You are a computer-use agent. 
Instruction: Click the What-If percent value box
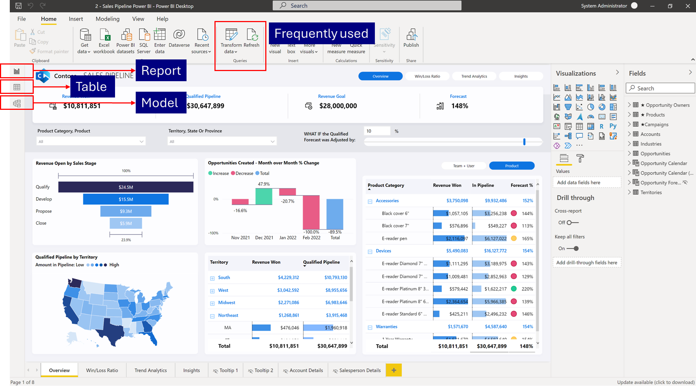tap(377, 131)
